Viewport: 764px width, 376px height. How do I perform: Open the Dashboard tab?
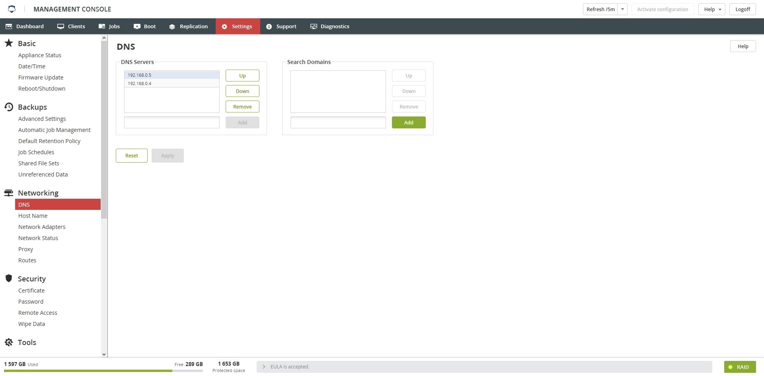tap(25, 26)
